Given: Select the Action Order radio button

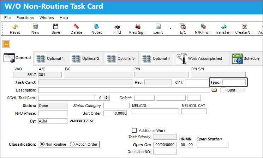Looking at the screenshot, I should coord(72,144).
